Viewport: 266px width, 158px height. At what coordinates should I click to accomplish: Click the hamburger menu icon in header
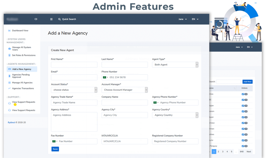(51, 19)
